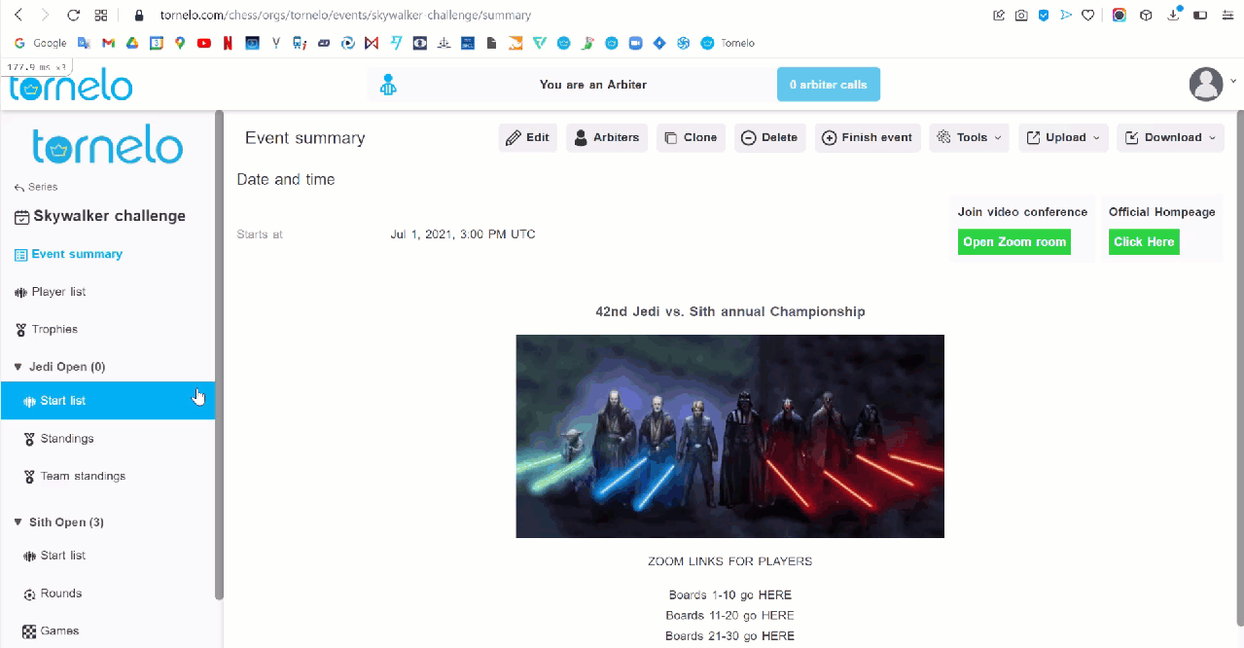1244x648 pixels.
Task: Click the Tornelo logo in the sidebar
Action: pyautogui.click(x=108, y=144)
